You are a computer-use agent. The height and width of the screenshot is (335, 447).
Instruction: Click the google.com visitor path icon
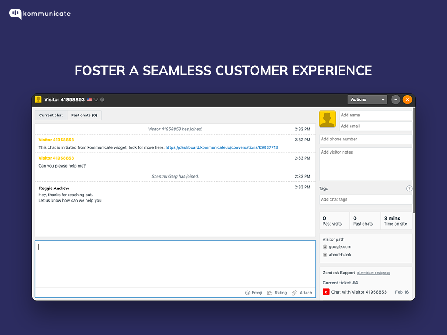coord(325,247)
